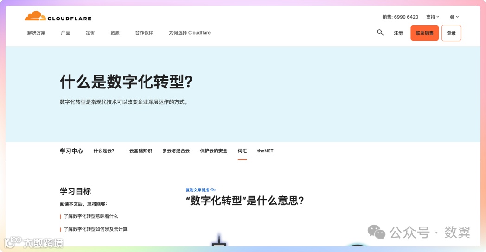Select the theNET tab

click(265, 151)
